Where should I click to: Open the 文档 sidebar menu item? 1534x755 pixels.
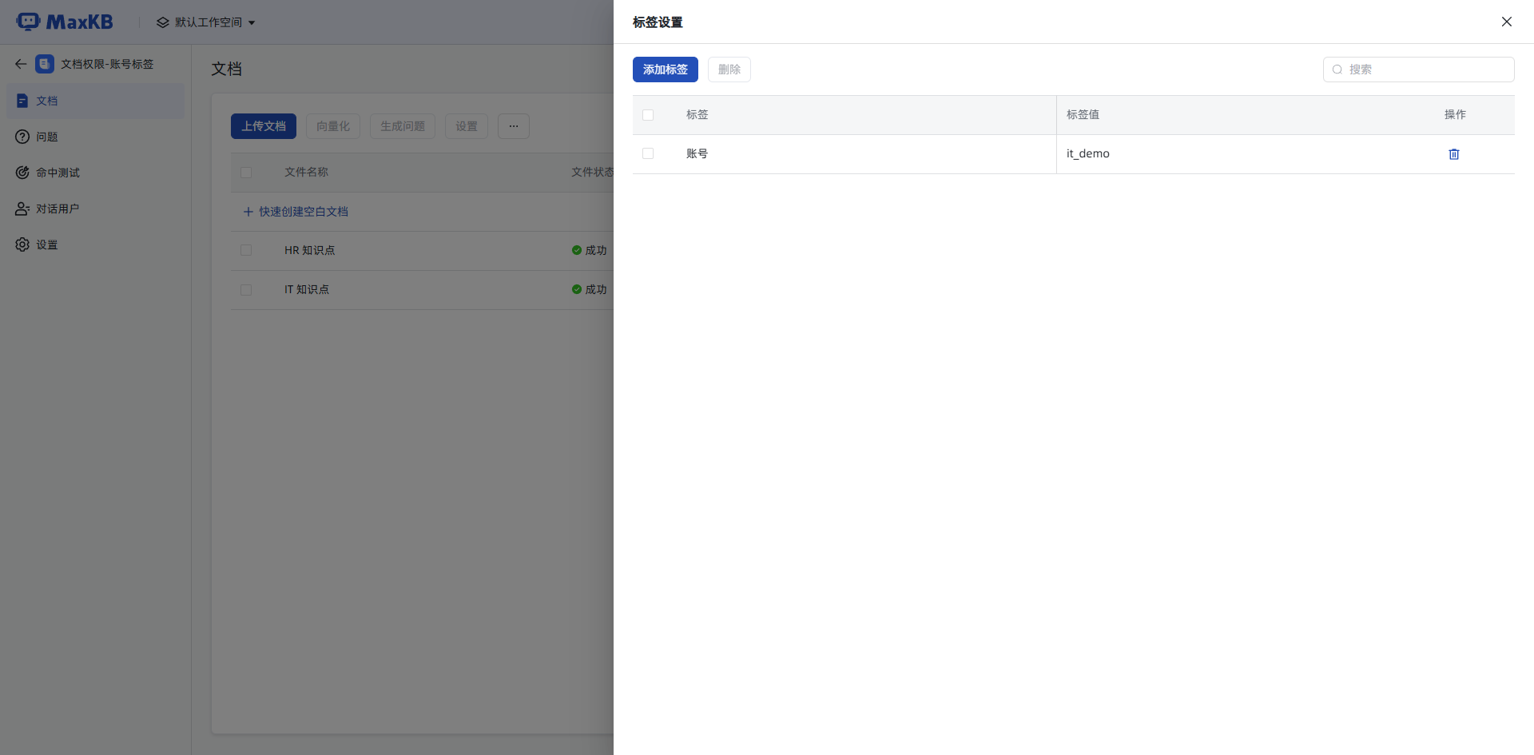click(x=47, y=101)
